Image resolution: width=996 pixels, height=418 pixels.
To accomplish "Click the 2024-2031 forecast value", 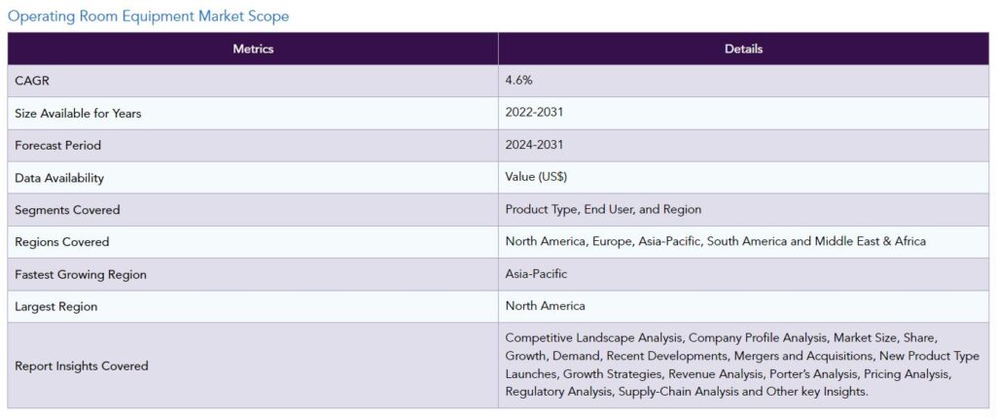I will tap(534, 145).
